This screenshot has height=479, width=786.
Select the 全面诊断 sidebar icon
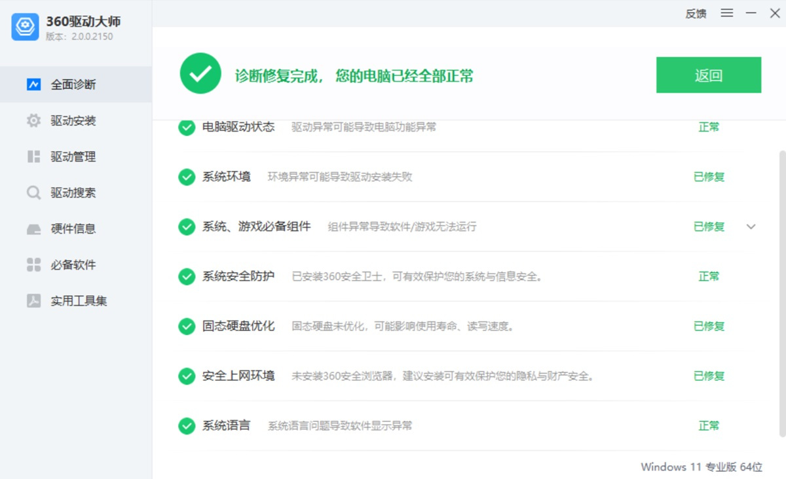[x=32, y=84]
